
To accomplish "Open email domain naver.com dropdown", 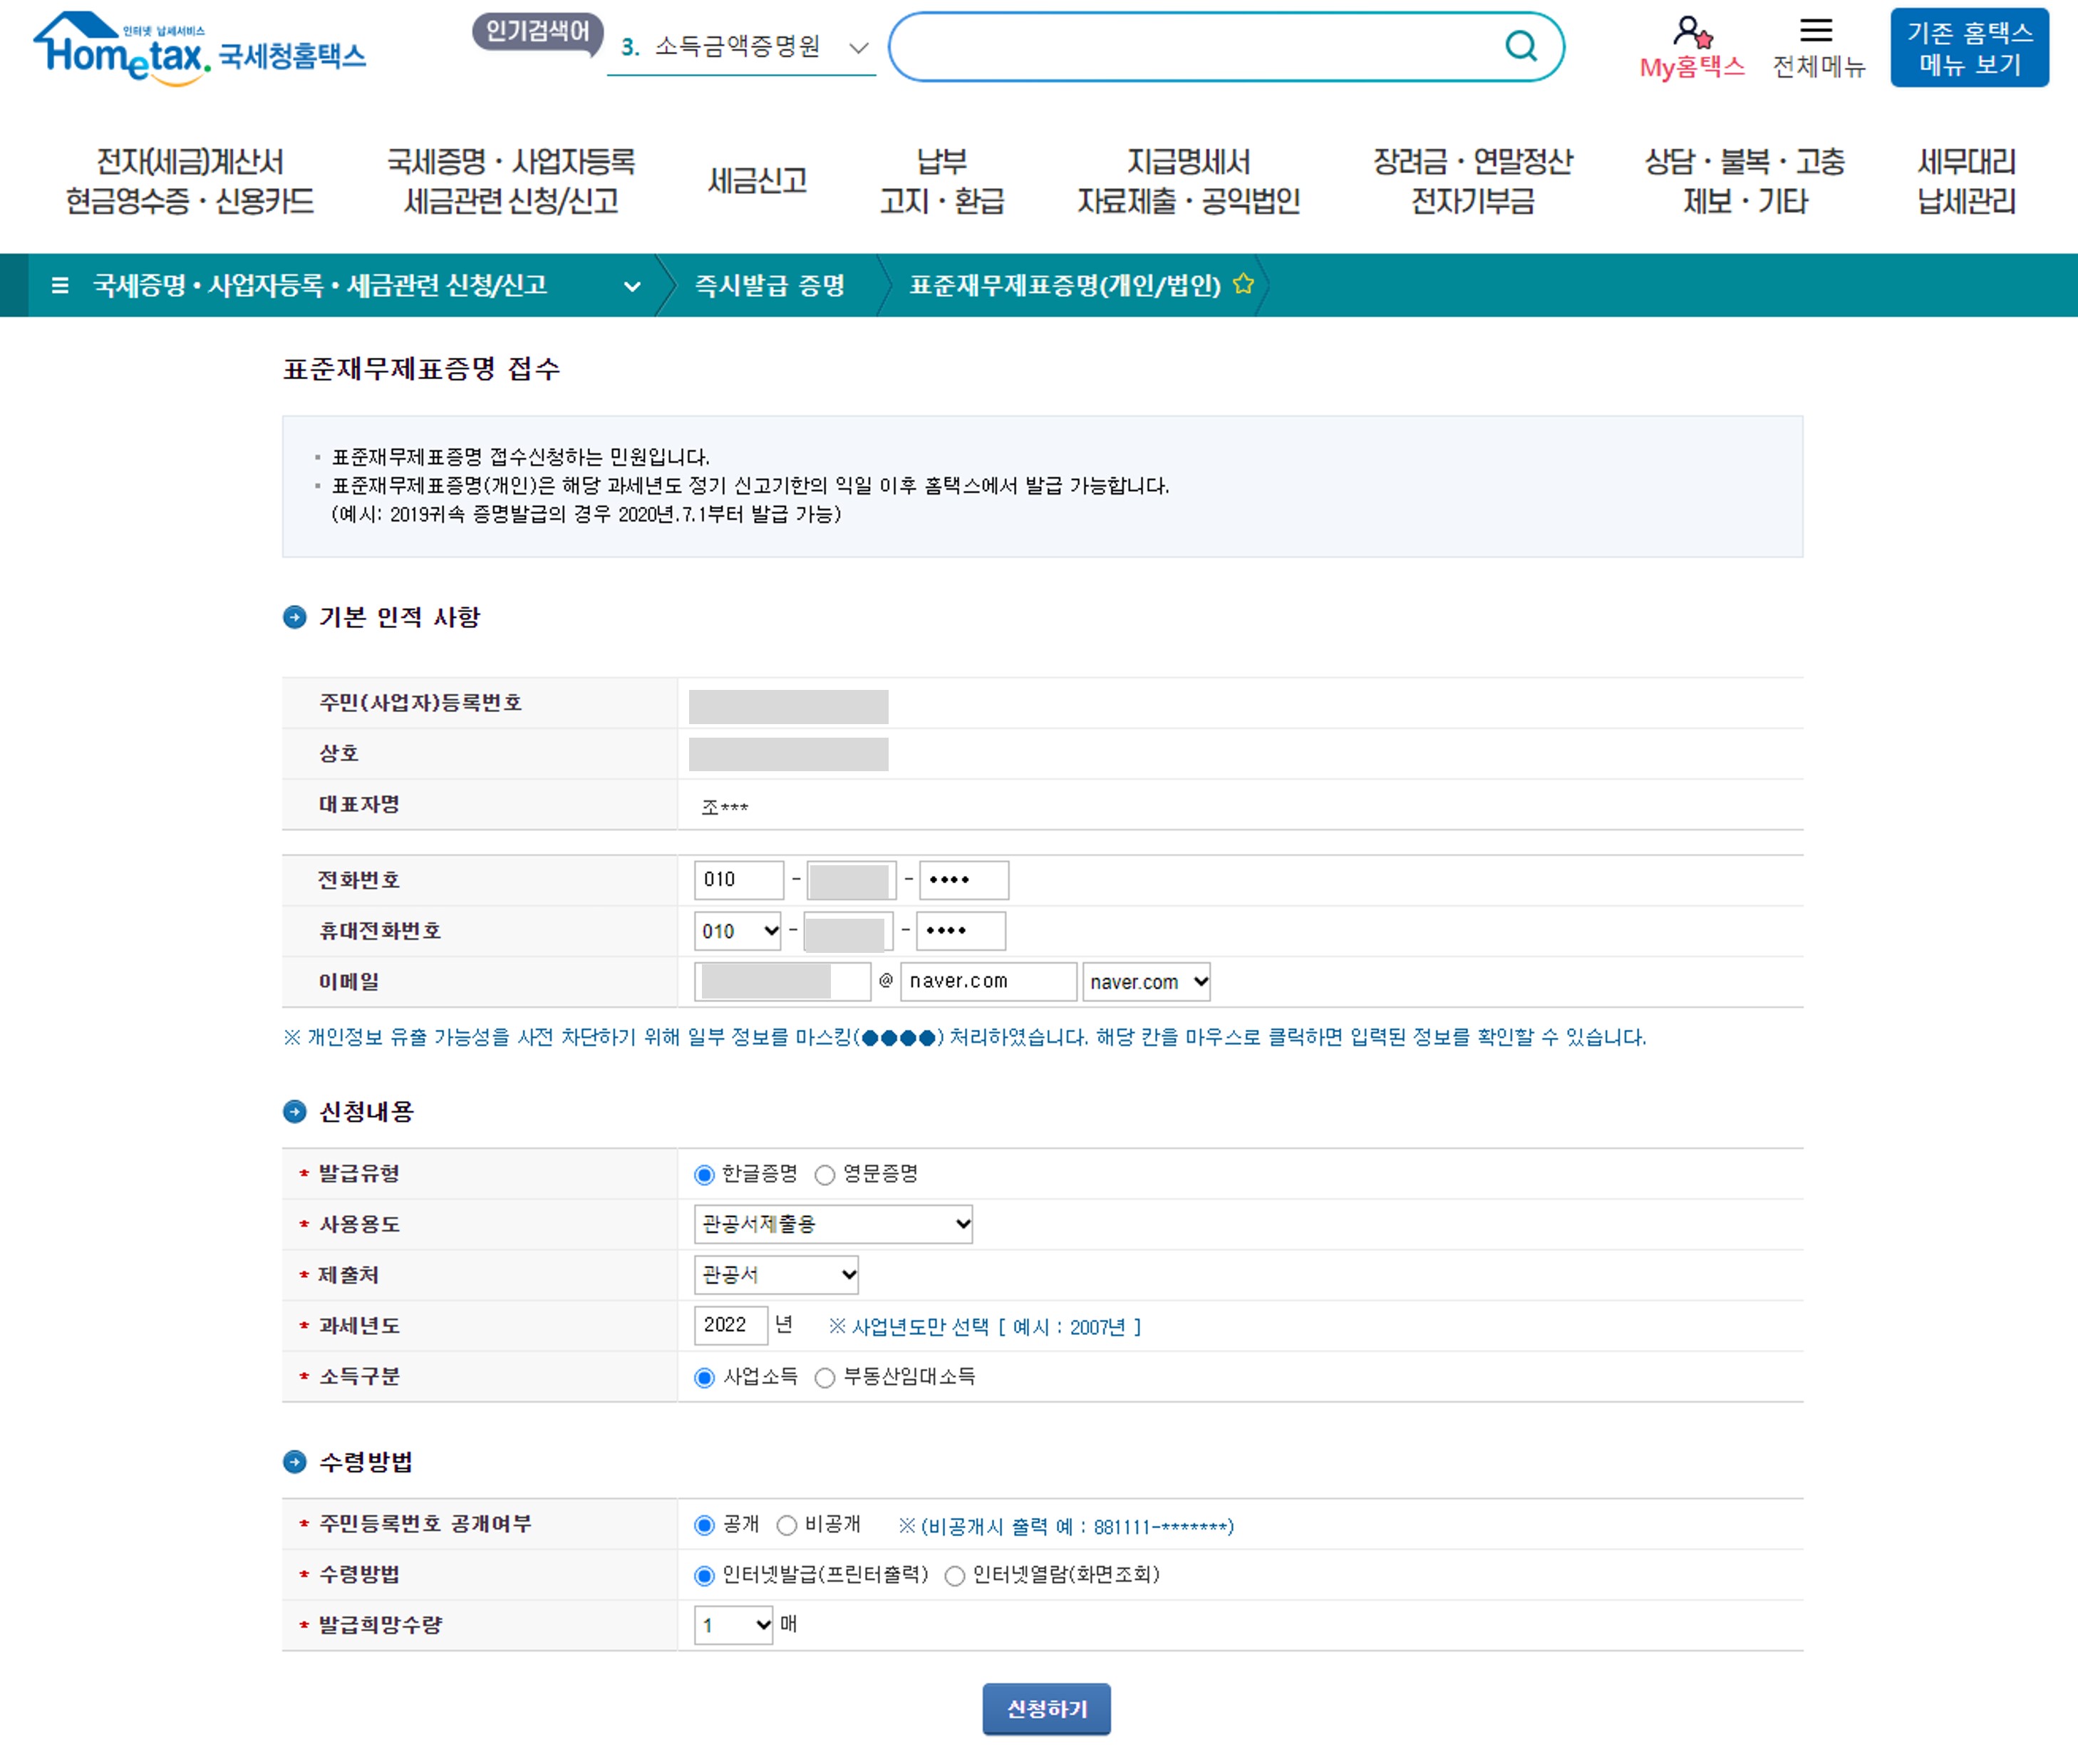I will [1146, 982].
